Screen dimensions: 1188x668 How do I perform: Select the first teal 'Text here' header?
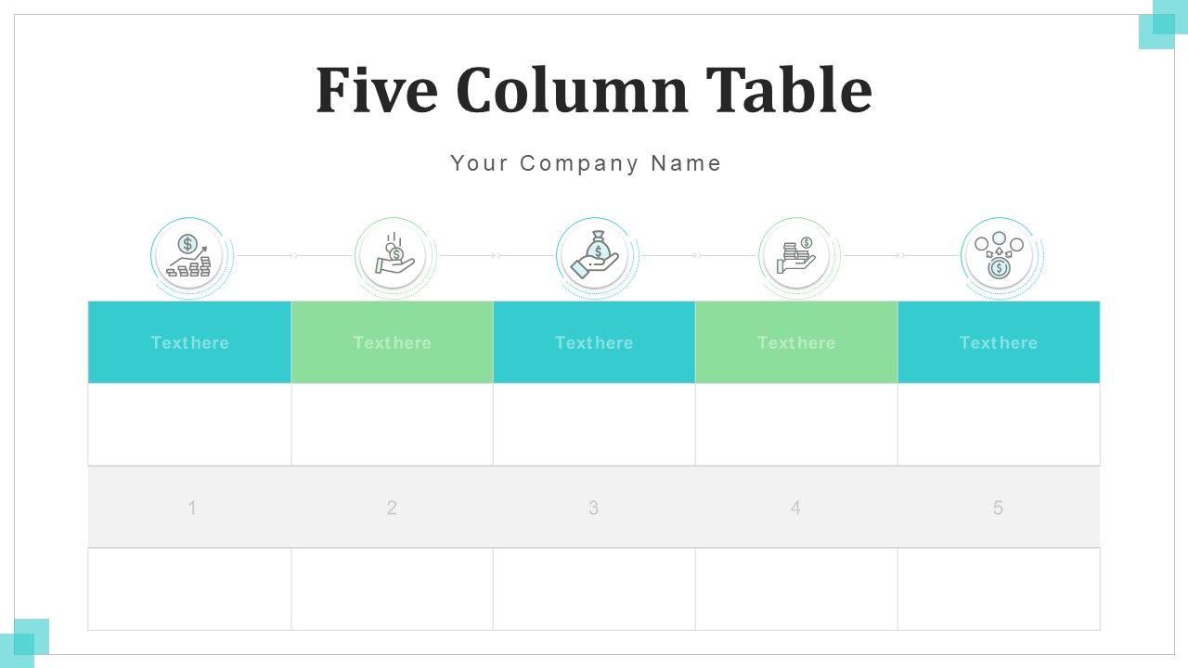coord(189,342)
